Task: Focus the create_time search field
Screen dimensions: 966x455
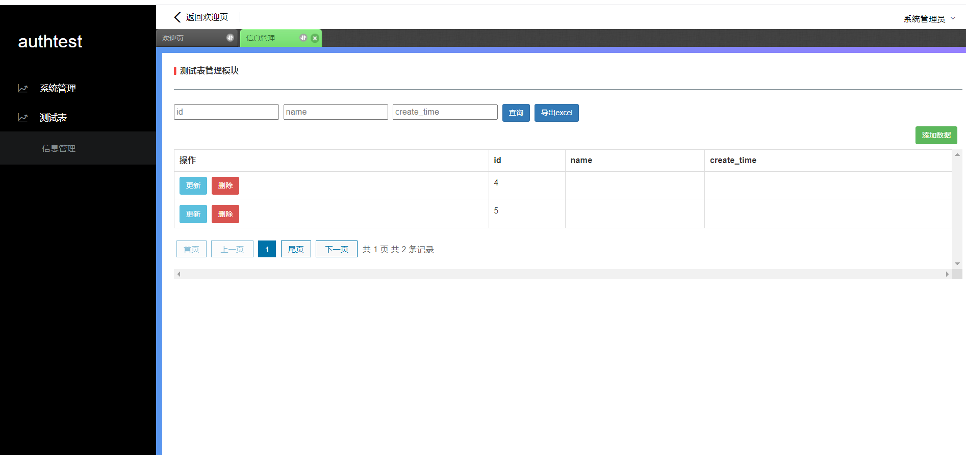Action: pos(445,112)
